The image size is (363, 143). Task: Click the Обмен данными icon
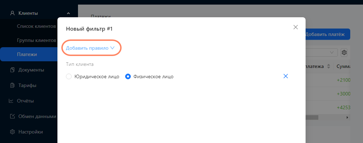tap(12, 116)
